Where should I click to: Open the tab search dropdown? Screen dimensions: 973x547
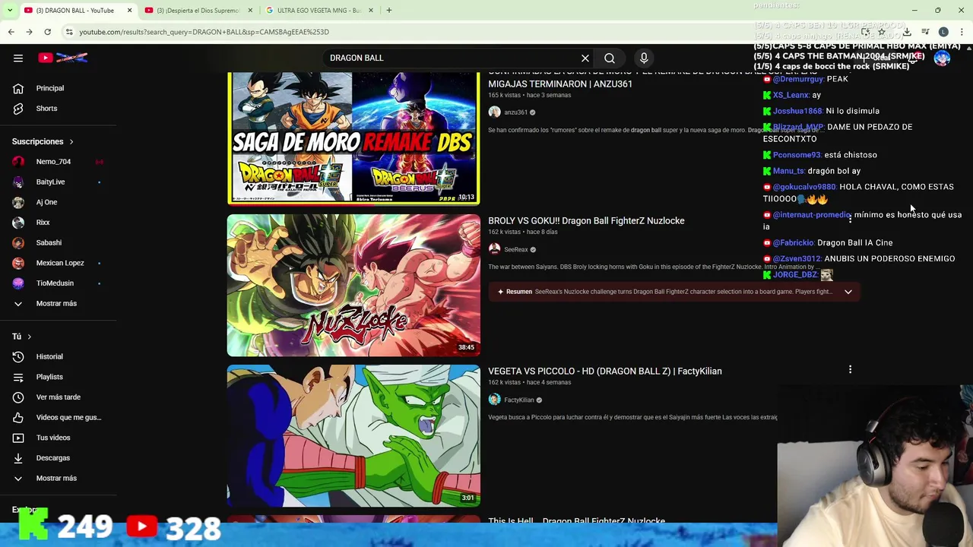pyautogui.click(x=9, y=11)
